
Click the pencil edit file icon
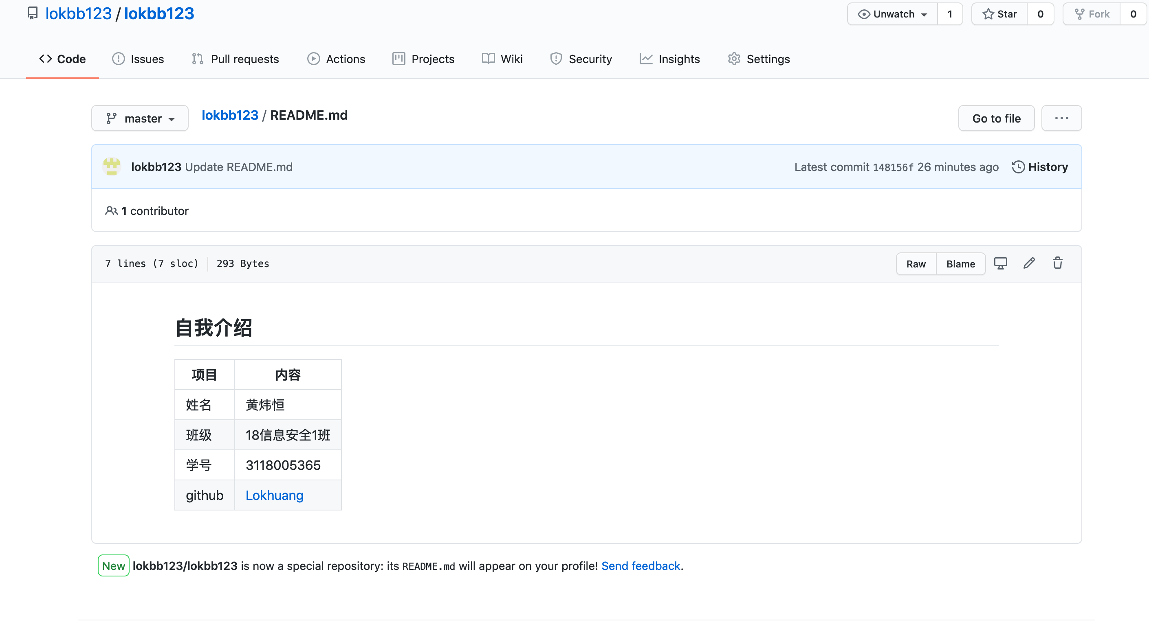click(1028, 263)
